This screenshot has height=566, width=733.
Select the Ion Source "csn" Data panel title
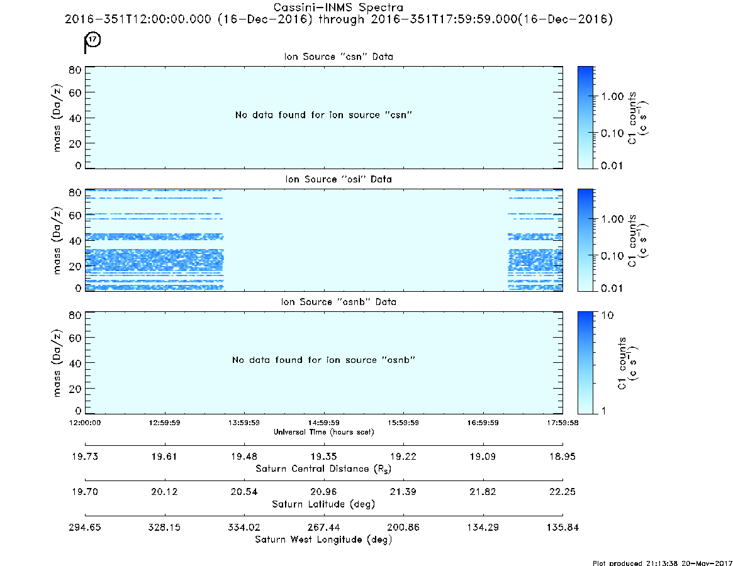coord(339,57)
